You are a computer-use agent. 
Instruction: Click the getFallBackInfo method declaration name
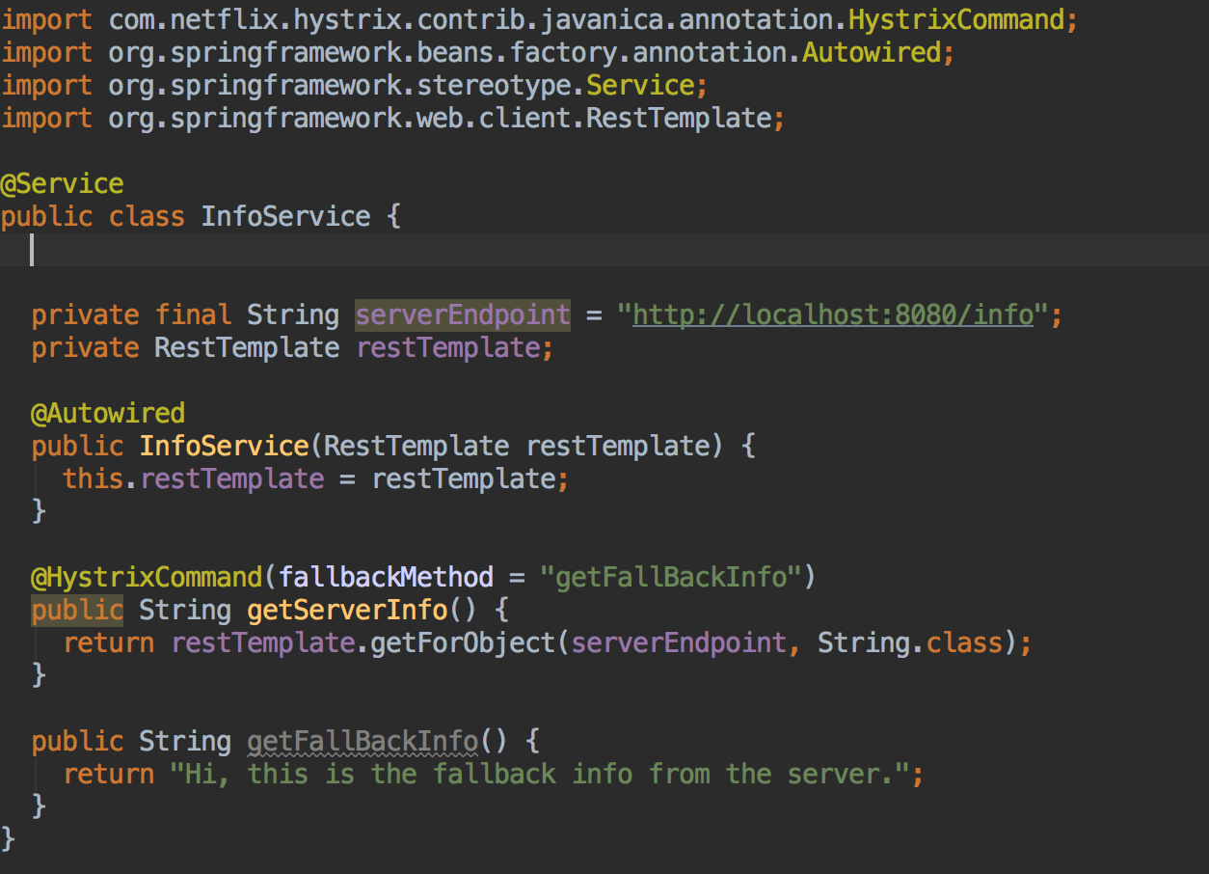tap(363, 741)
